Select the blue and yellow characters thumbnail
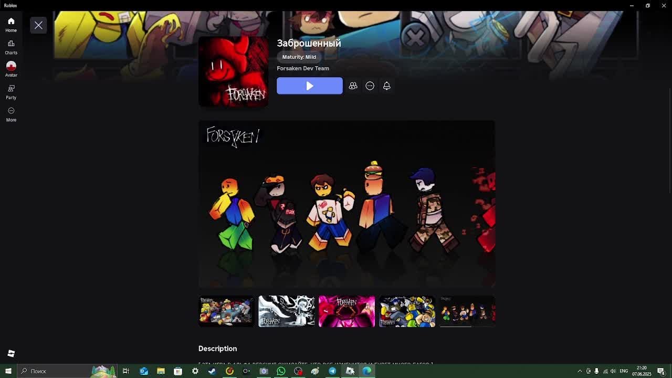The height and width of the screenshot is (378, 672). point(407,311)
